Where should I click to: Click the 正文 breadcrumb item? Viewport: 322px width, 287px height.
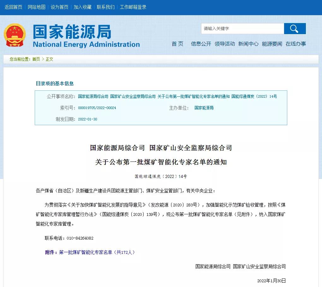pyautogui.click(x=50, y=59)
